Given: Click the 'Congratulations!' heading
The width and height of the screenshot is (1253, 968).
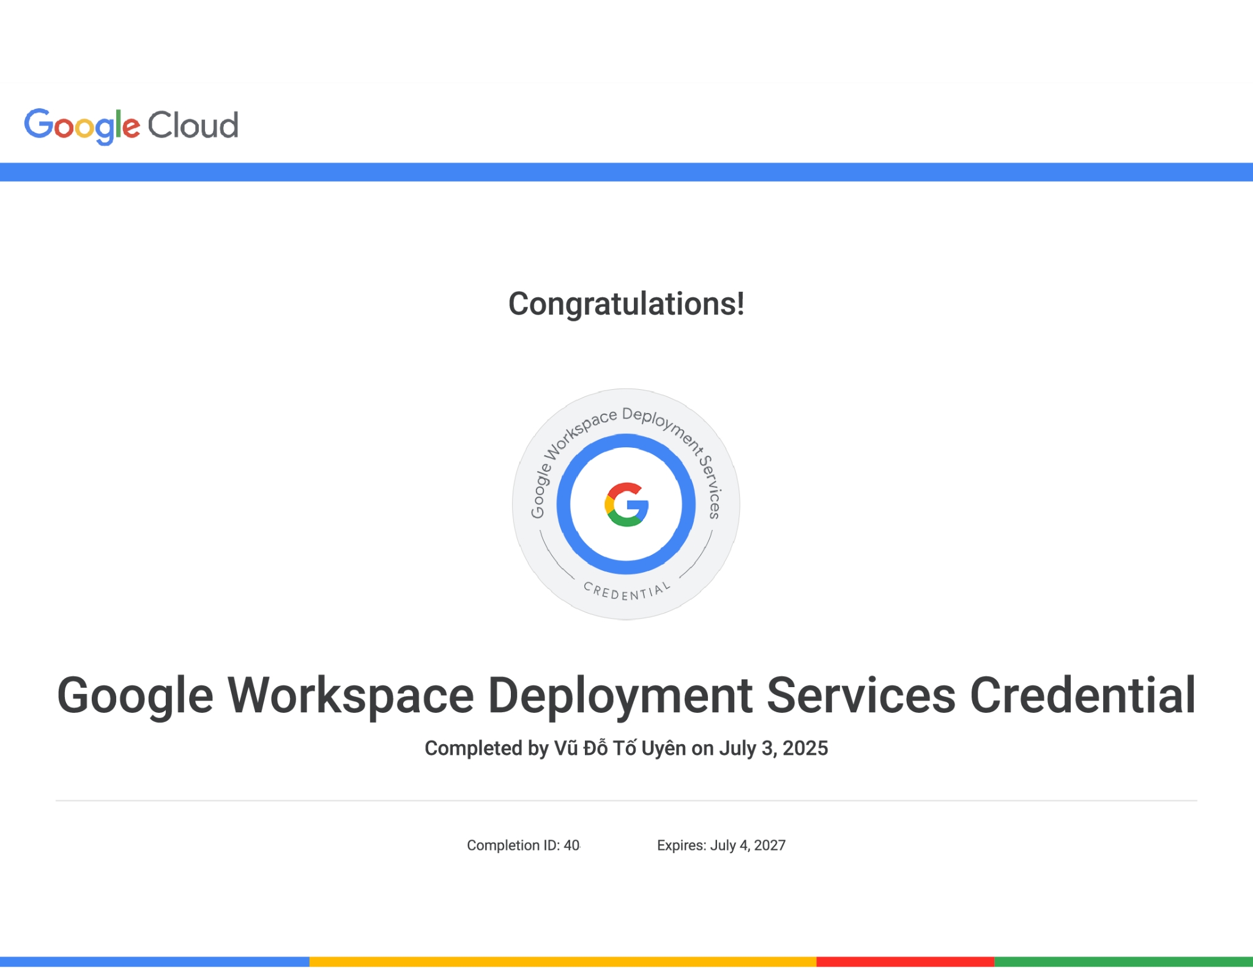Looking at the screenshot, I should (x=626, y=304).
